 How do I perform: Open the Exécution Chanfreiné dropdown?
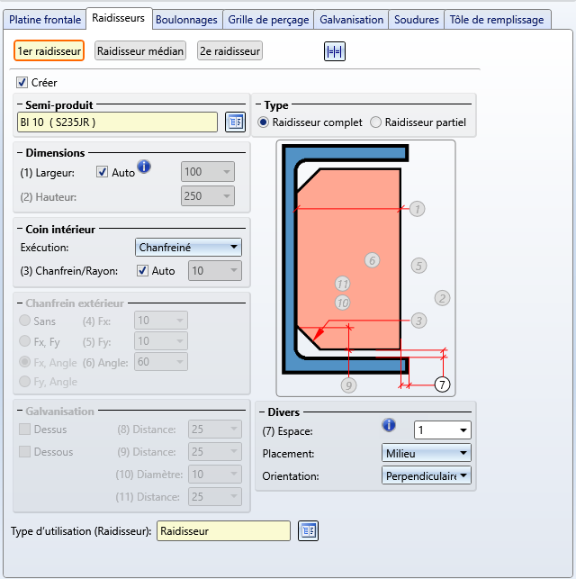[x=188, y=248]
